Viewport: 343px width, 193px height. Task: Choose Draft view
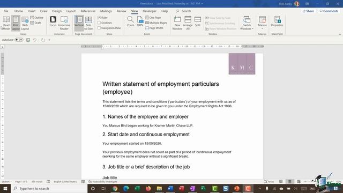(36, 23)
